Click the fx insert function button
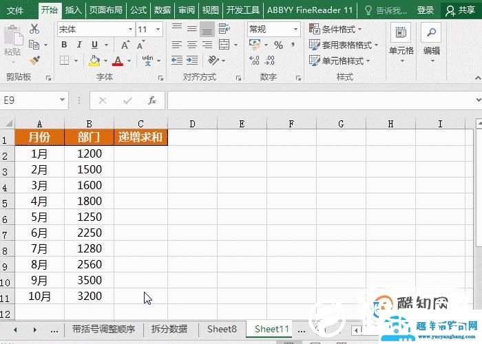Image resolution: width=482 pixels, height=344 pixels. [x=152, y=100]
